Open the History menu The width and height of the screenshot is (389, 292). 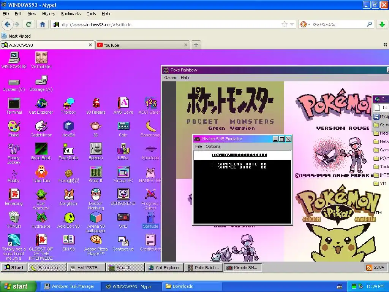click(x=49, y=14)
